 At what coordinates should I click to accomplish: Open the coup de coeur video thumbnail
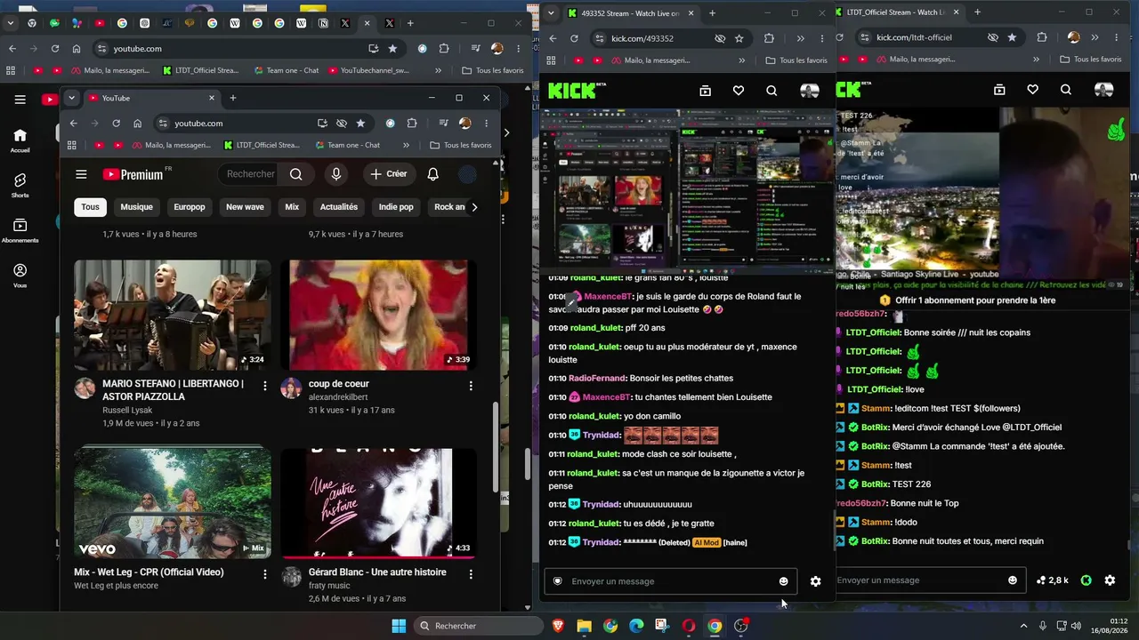379,315
